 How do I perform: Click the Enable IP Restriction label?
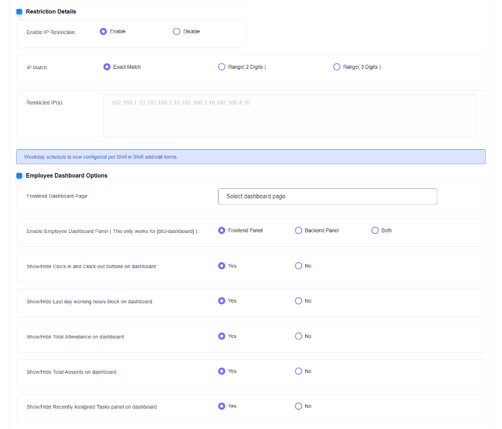(51, 32)
